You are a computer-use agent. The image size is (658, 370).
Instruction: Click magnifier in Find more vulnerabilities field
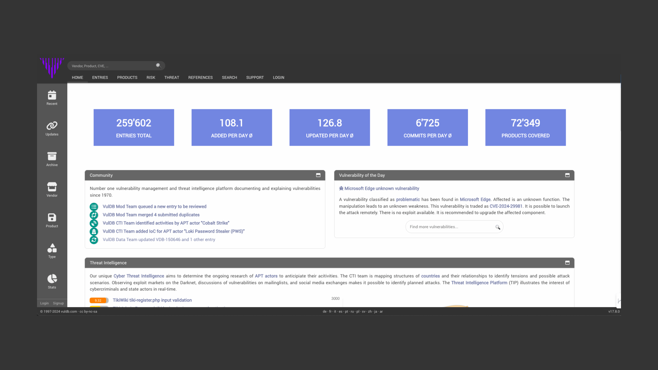498,227
